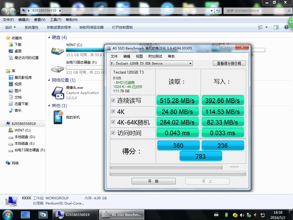Click the volume speaker tray icon

242,215
